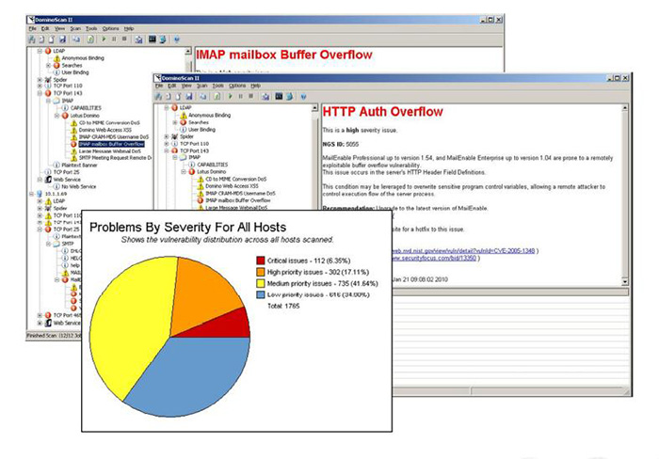Screen dimensions: 659x459
Task: Open the CVE-2005-1348 NIST link
Action: tap(463, 251)
